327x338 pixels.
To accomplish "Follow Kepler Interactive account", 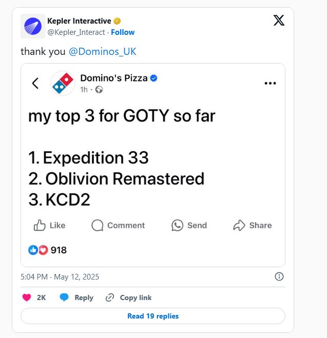I will click(123, 32).
